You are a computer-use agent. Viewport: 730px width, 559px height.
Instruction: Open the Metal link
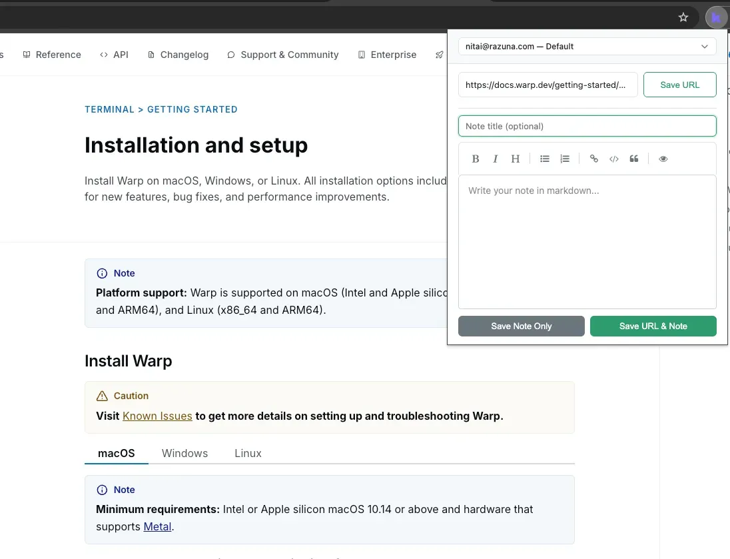(157, 527)
